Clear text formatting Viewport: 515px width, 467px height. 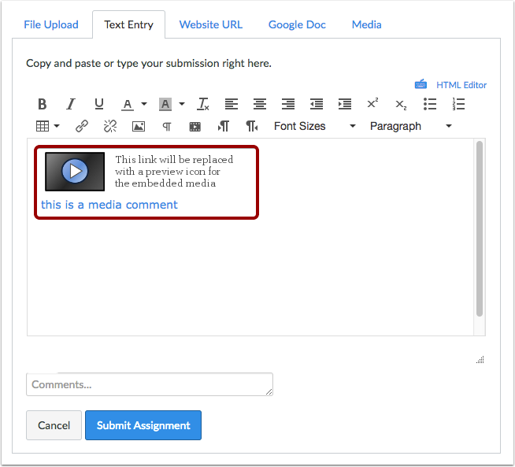pyautogui.click(x=203, y=104)
